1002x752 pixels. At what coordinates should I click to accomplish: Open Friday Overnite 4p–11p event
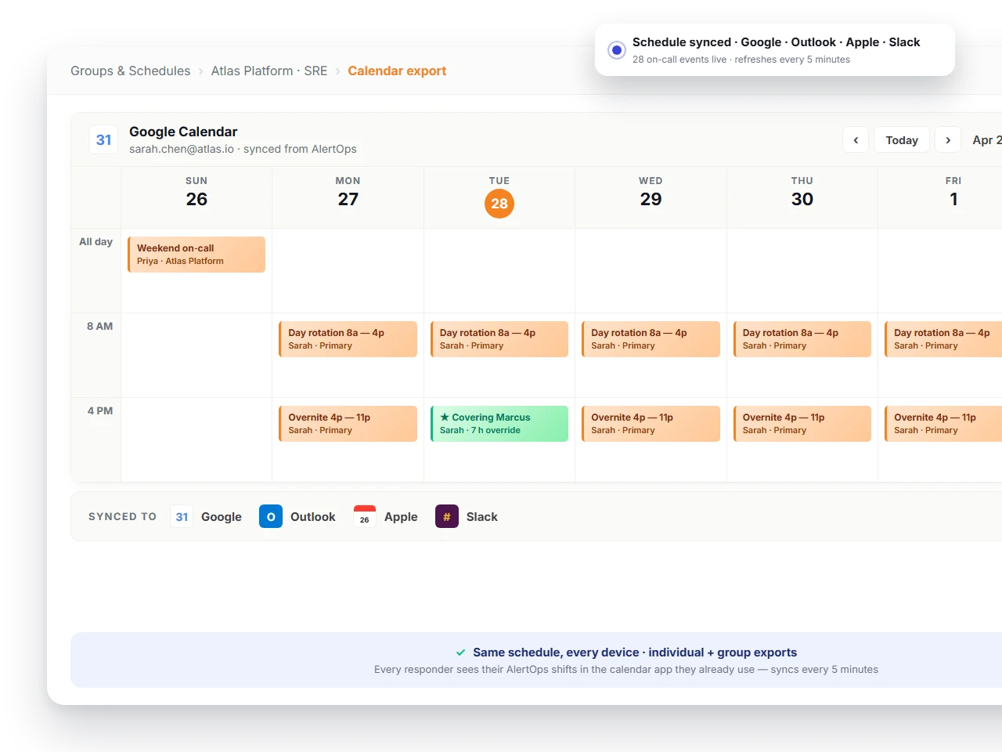pyautogui.click(x=943, y=424)
